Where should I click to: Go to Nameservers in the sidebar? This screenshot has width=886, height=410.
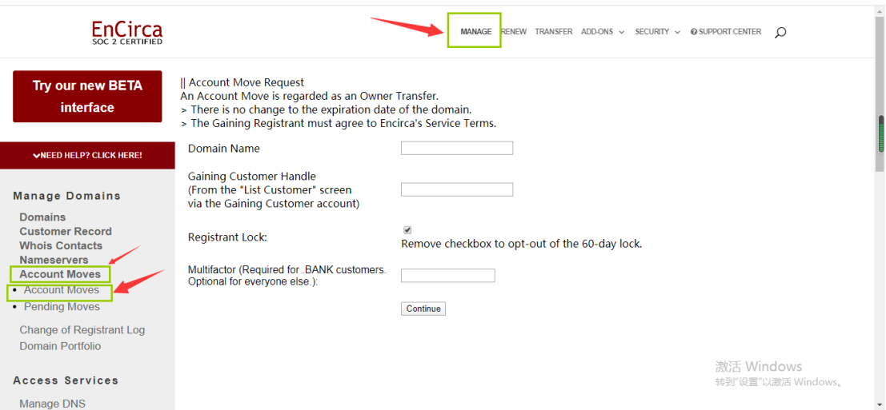point(54,260)
